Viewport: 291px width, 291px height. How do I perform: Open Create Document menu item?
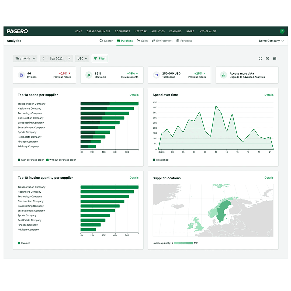coord(98,31)
